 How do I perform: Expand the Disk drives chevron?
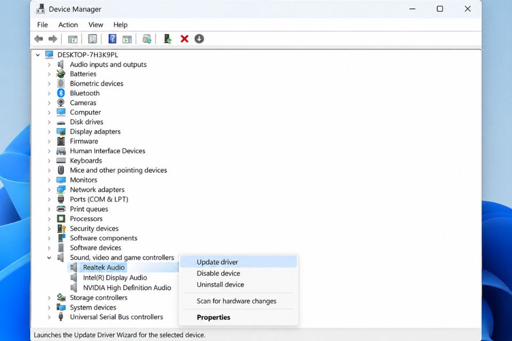click(49, 122)
